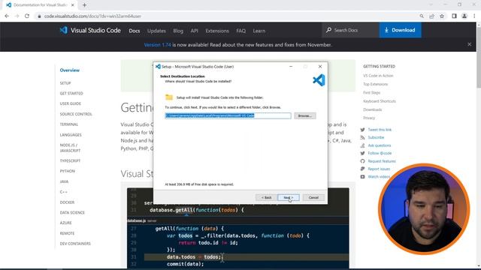Image resolution: width=481 pixels, height=270 pixels.
Task: Expand the NODE.JS / JAVASCRIPT sidebar section
Action: pos(70,148)
